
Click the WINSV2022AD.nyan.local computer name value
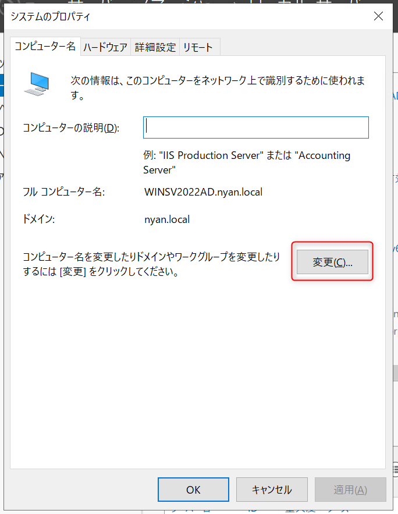203,192
